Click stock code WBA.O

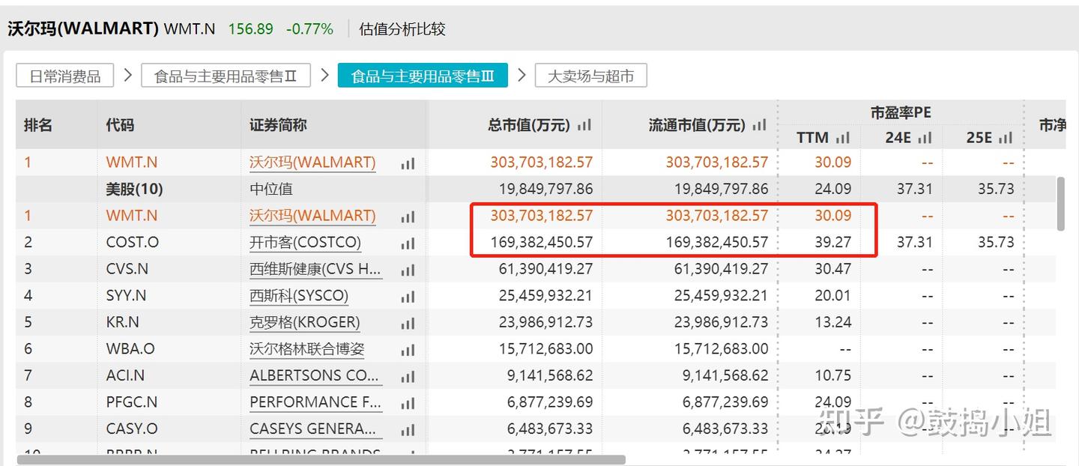[130, 348]
